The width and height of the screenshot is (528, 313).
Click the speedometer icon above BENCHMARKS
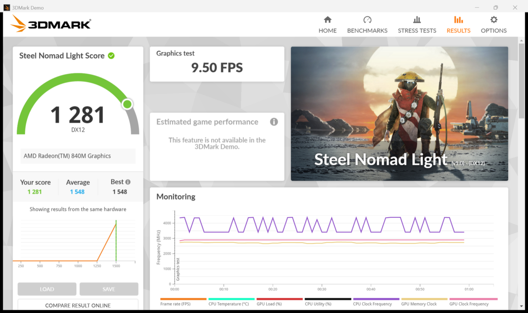pyautogui.click(x=367, y=20)
